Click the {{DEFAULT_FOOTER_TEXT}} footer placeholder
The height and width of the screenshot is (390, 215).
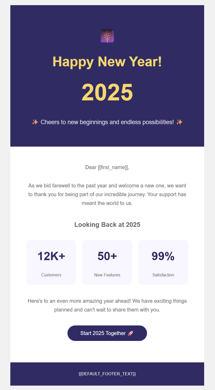107,374
